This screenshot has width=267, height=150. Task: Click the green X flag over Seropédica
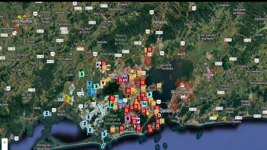click(82, 74)
